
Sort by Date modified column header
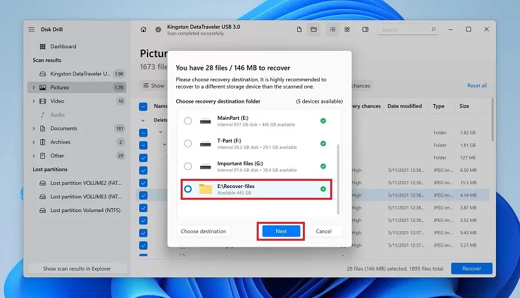(404, 106)
